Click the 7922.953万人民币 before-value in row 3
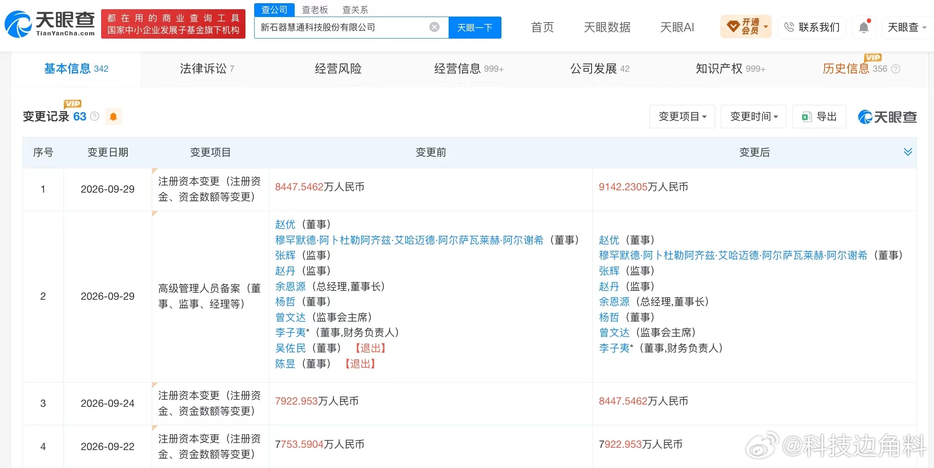Screen dimensions: 934x468 click(317, 401)
